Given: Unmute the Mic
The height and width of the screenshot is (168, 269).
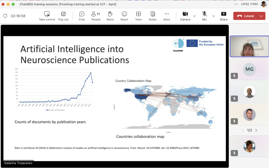Looking at the screenshot, I should pyautogui.click(x=204, y=14).
